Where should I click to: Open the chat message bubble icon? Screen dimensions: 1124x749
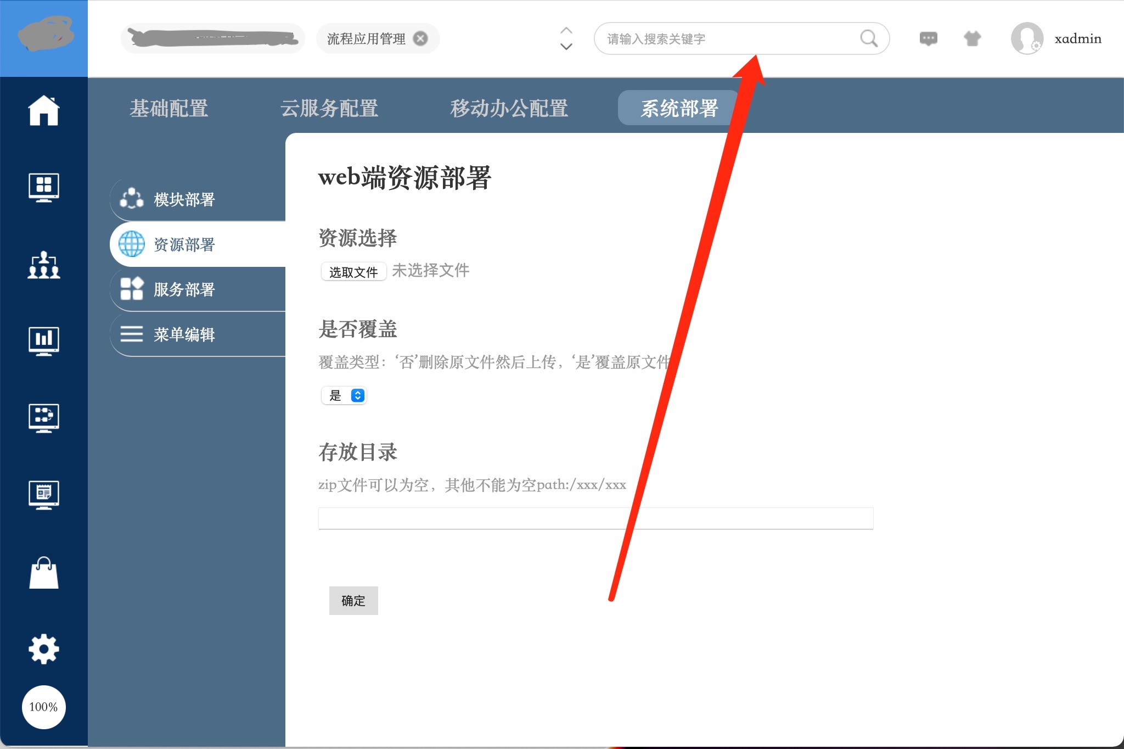(928, 38)
